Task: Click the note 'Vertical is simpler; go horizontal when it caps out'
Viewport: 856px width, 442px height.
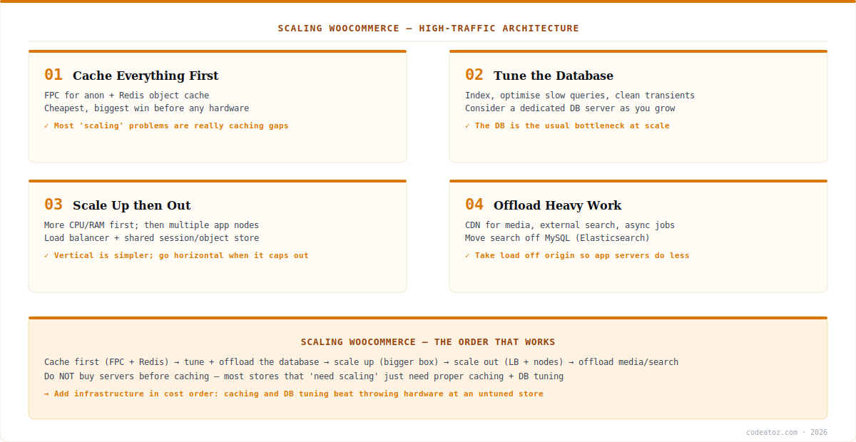Action: (176, 255)
